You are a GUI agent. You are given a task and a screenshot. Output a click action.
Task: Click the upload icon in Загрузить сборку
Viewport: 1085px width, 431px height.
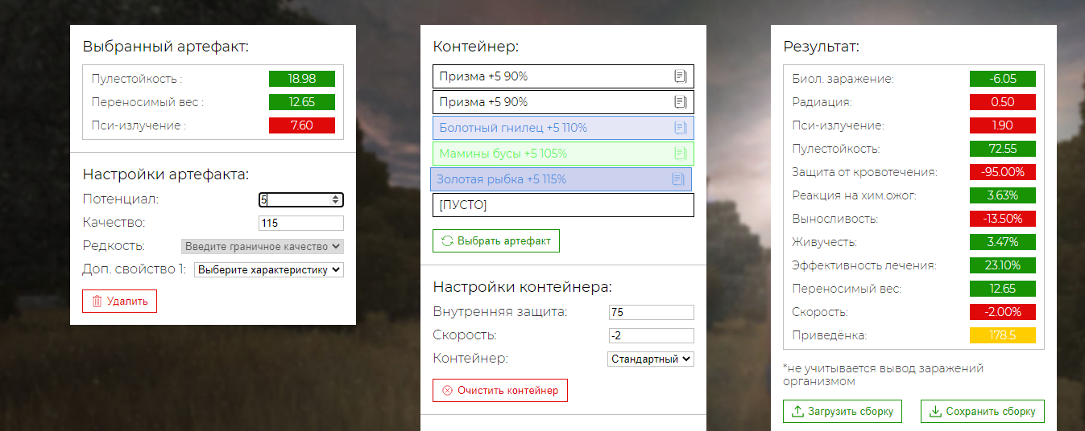(797, 412)
